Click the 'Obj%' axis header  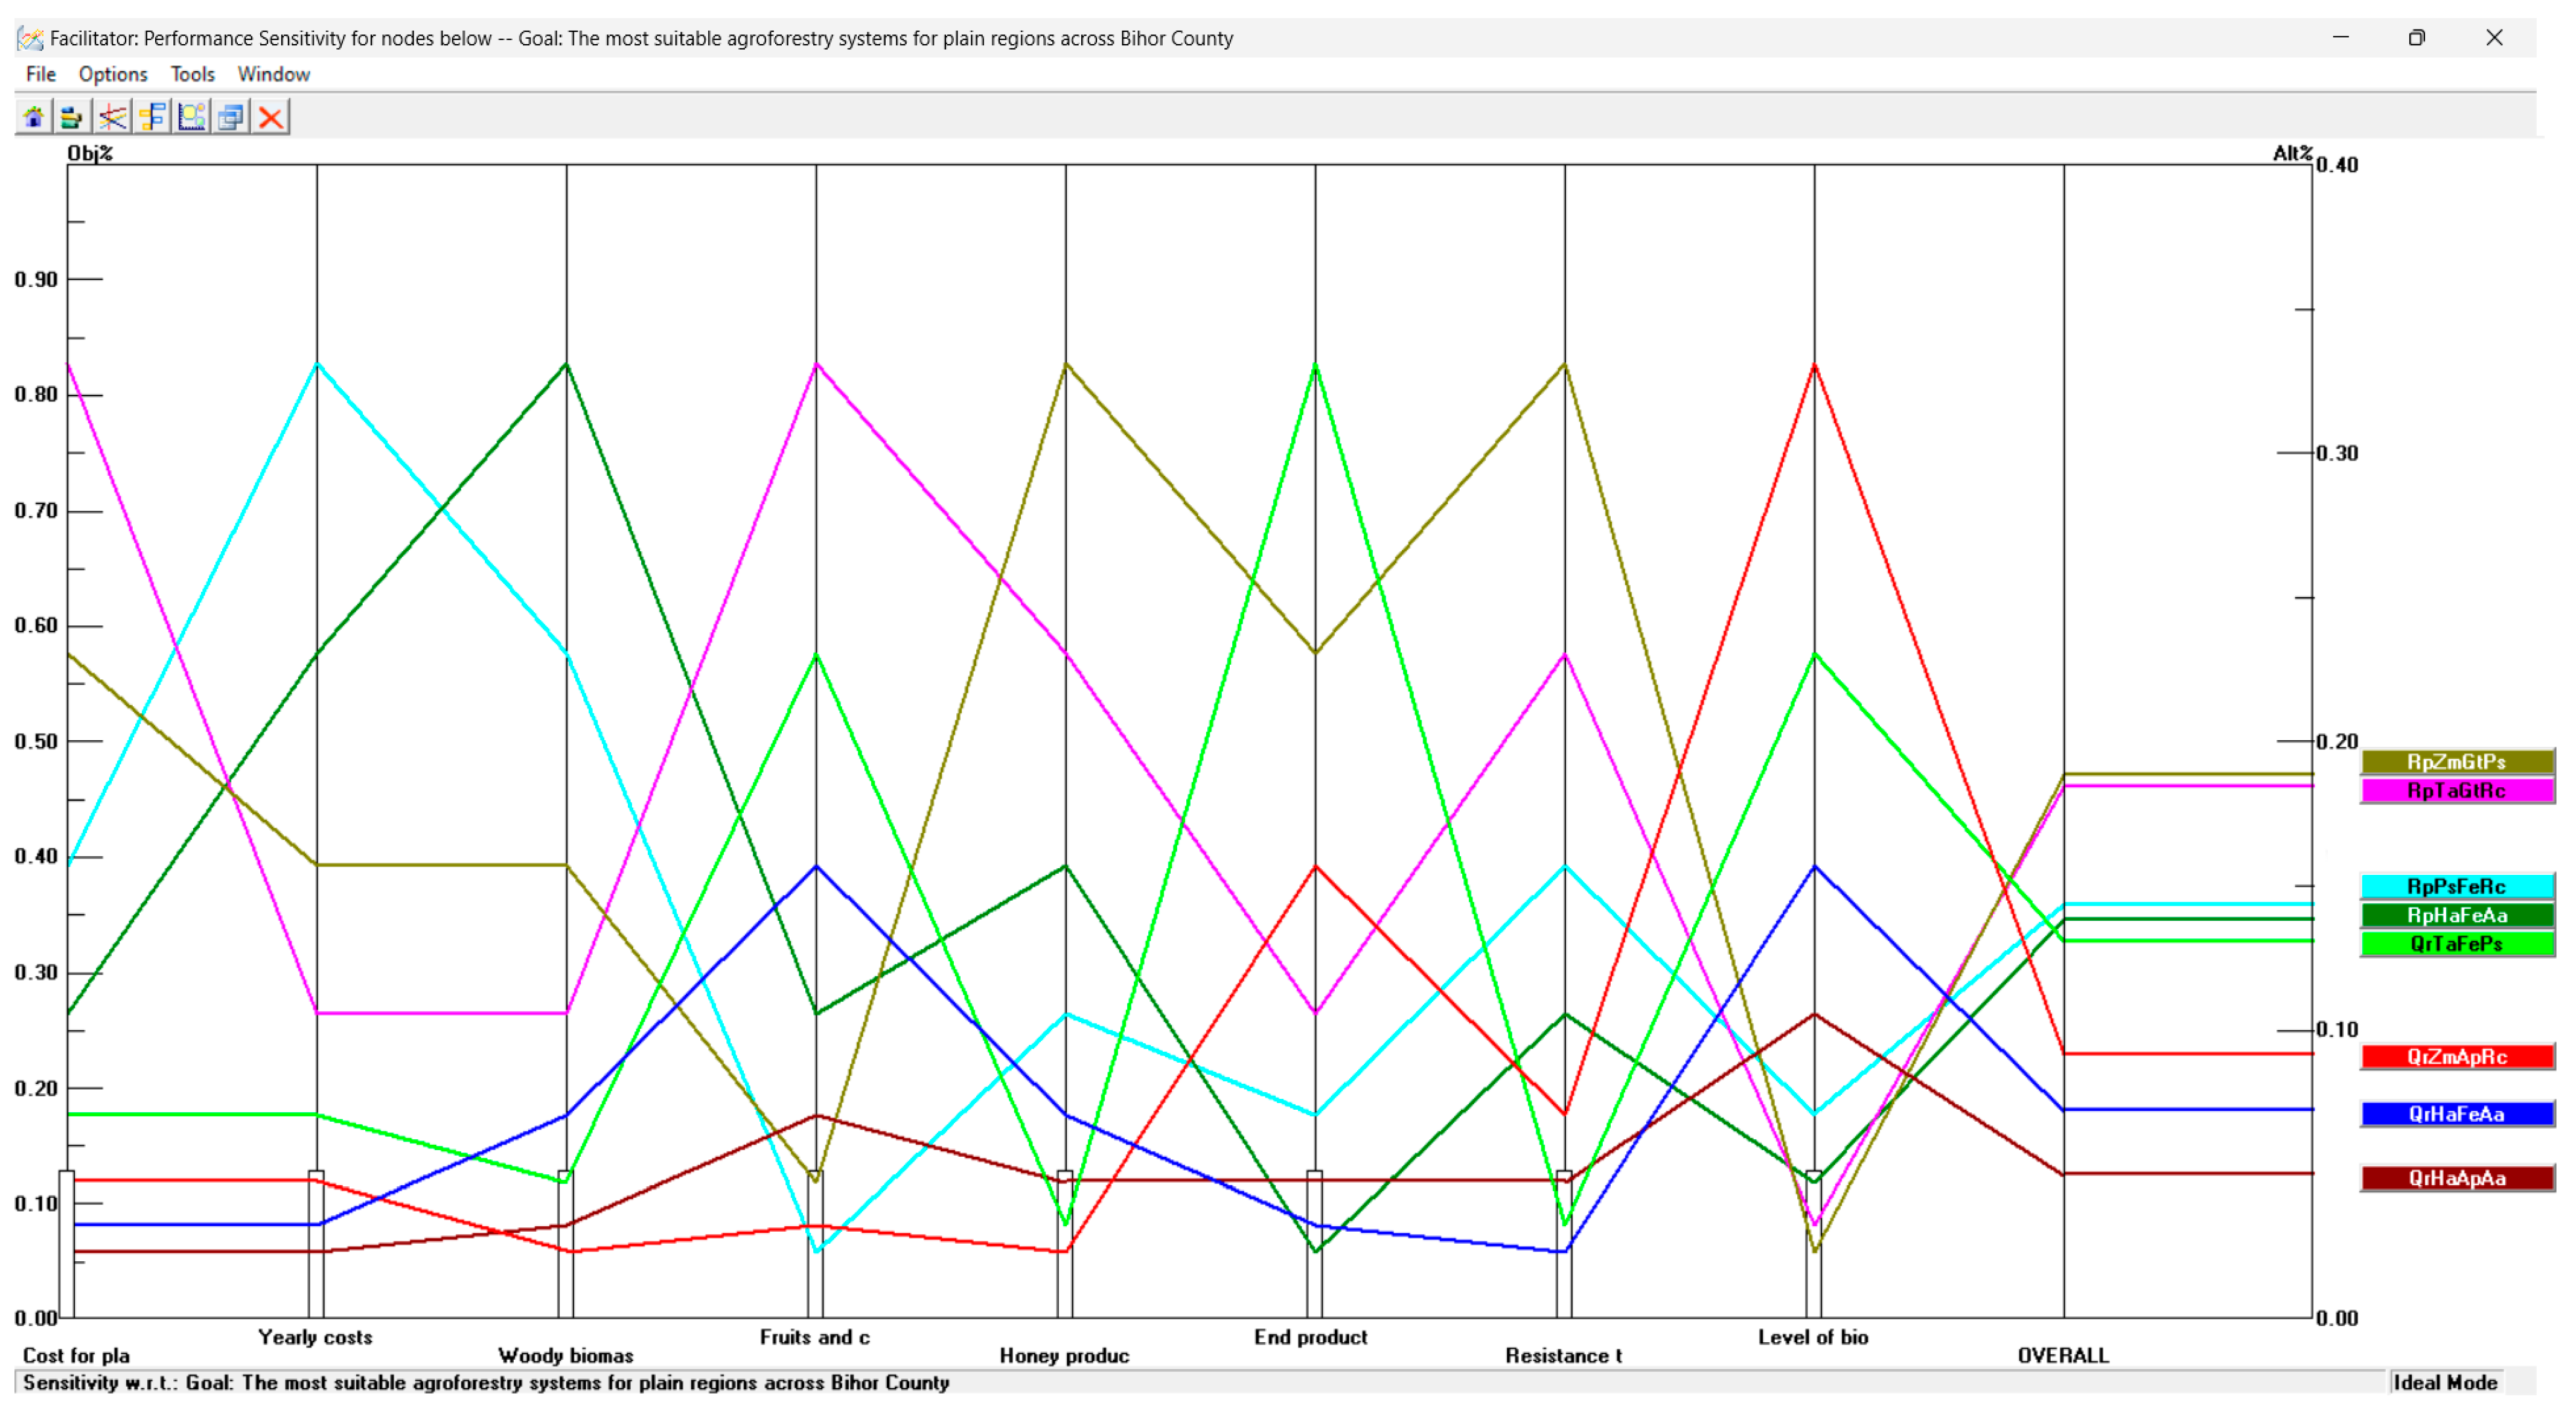(90, 153)
